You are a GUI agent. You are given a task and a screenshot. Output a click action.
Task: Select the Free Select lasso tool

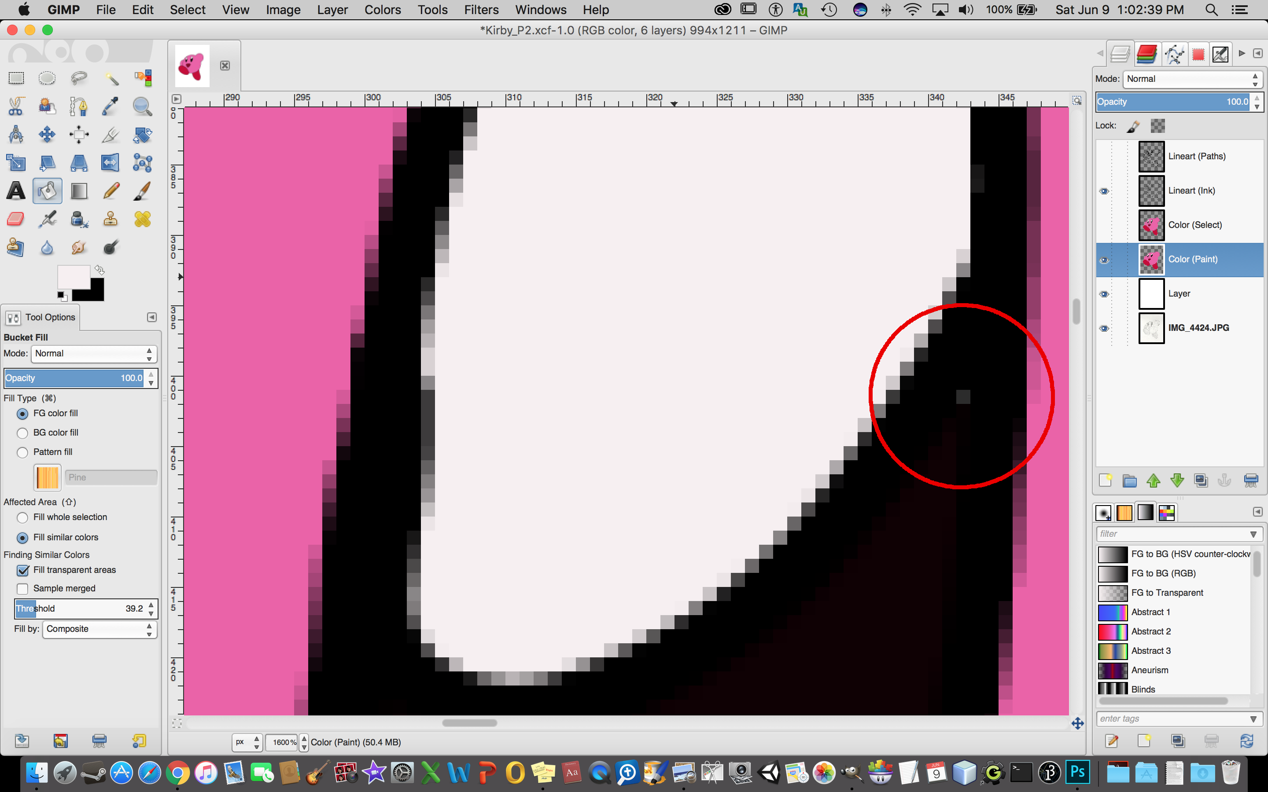pyautogui.click(x=79, y=79)
